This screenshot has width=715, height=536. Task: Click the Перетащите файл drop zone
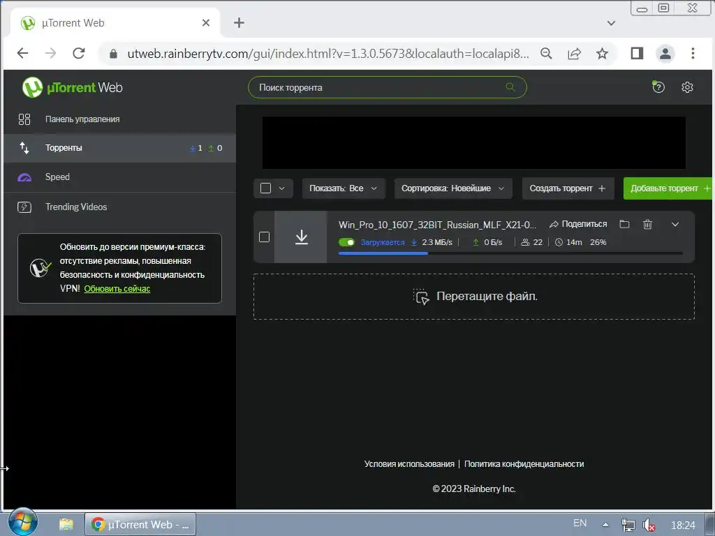pyautogui.click(x=474, y=296)
